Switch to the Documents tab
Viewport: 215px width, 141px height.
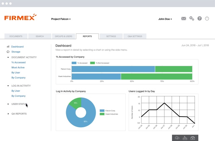pos(16,37)
